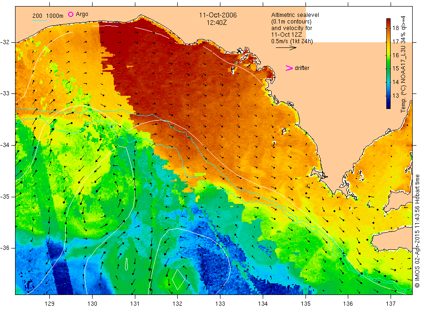Click the white diamond contour near 132°E
423x310 pixels.
pyautogui.click(x=178, y=279)
